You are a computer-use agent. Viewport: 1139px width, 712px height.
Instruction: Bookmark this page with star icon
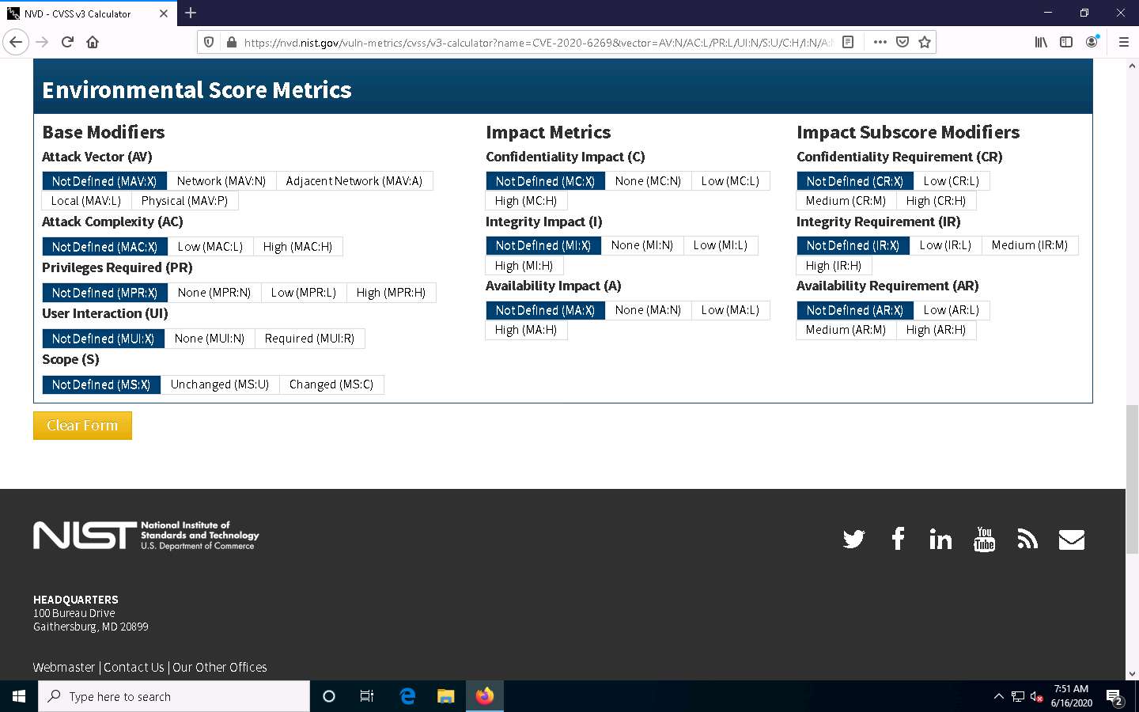925,42
